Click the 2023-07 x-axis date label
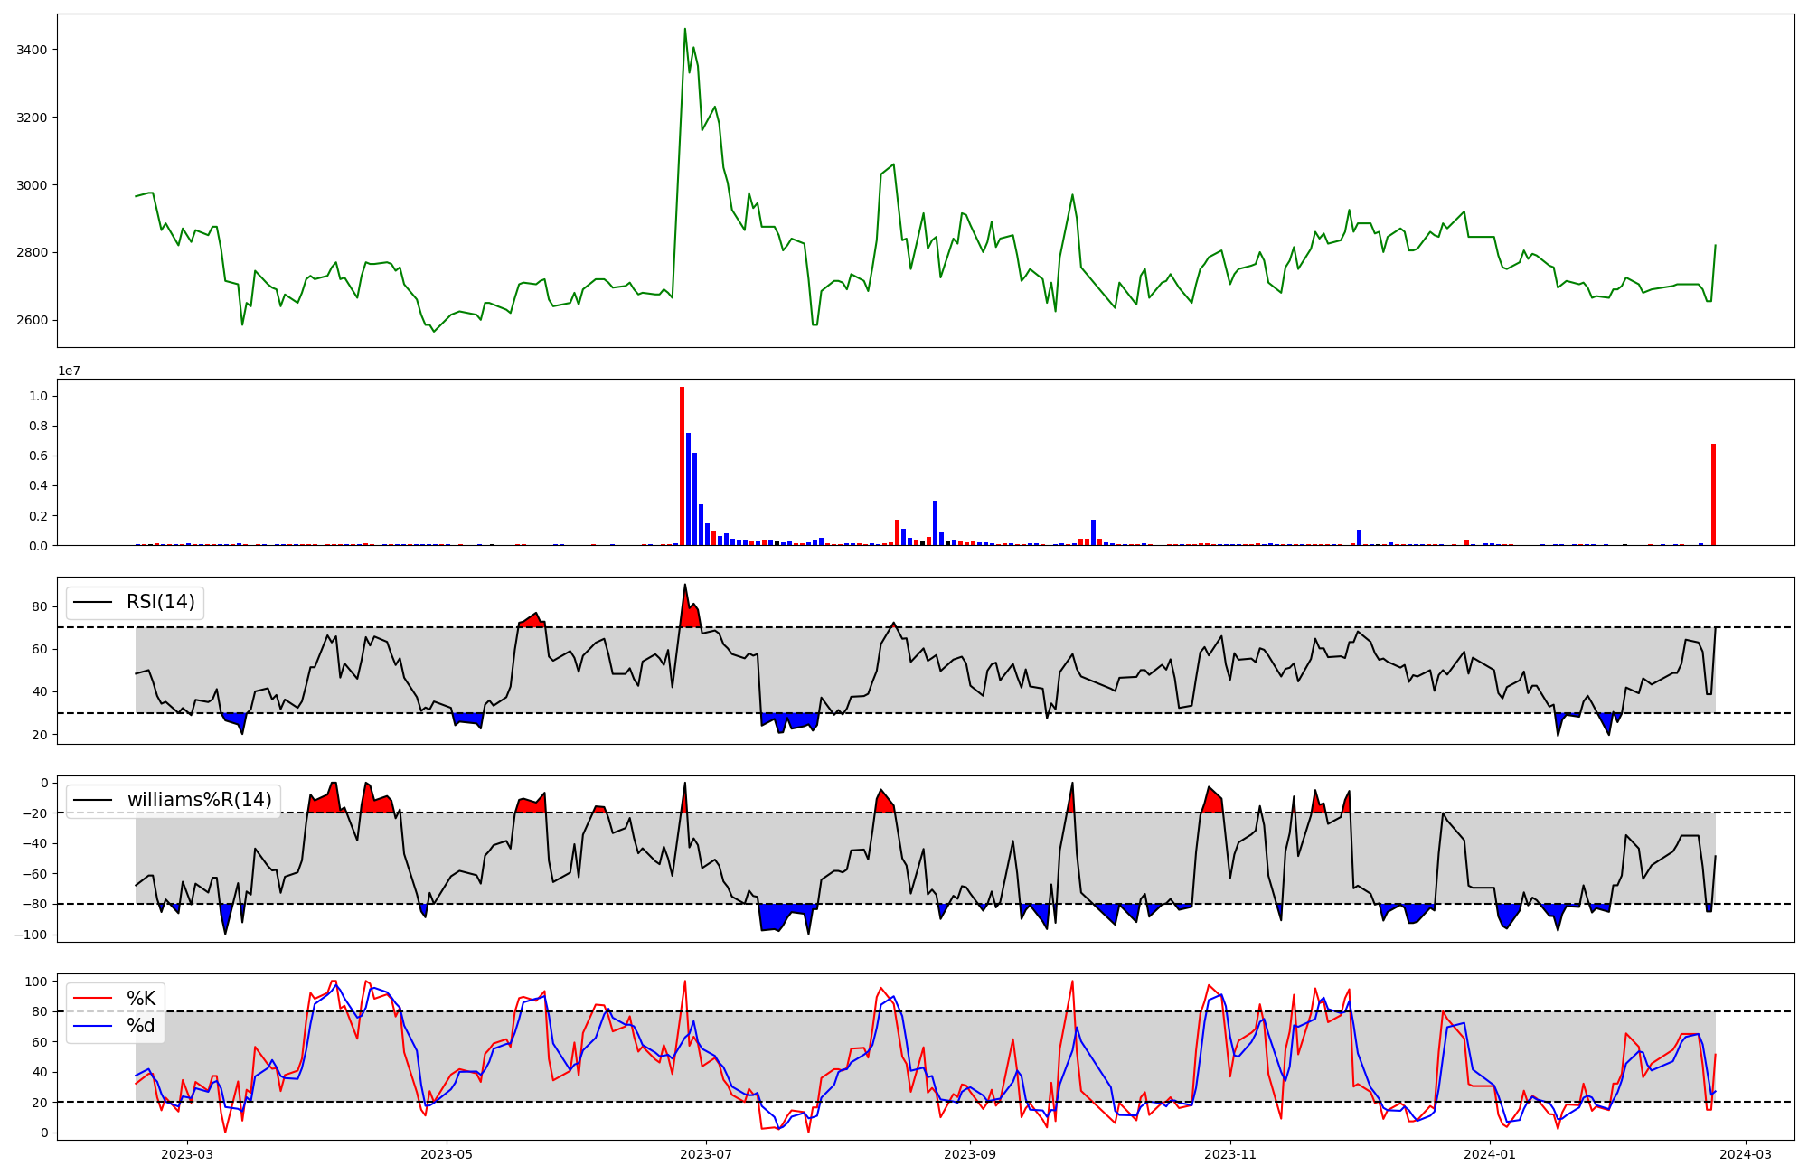The width and height of the screenshot is (1808, 1175). click(x=705, y=1154)
